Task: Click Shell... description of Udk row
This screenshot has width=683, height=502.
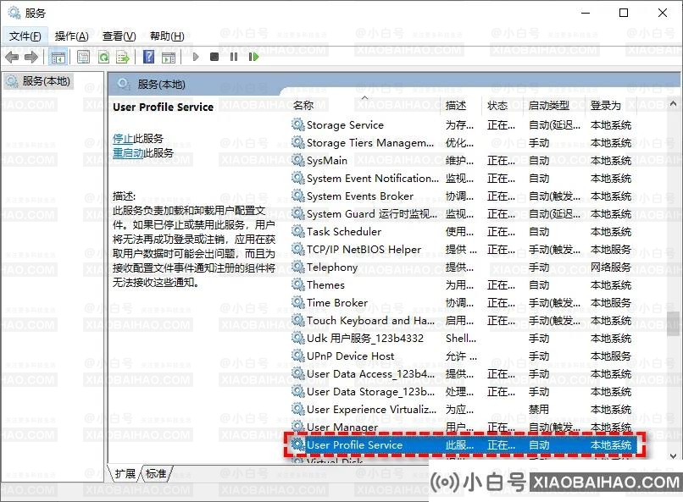Action: 461,338
